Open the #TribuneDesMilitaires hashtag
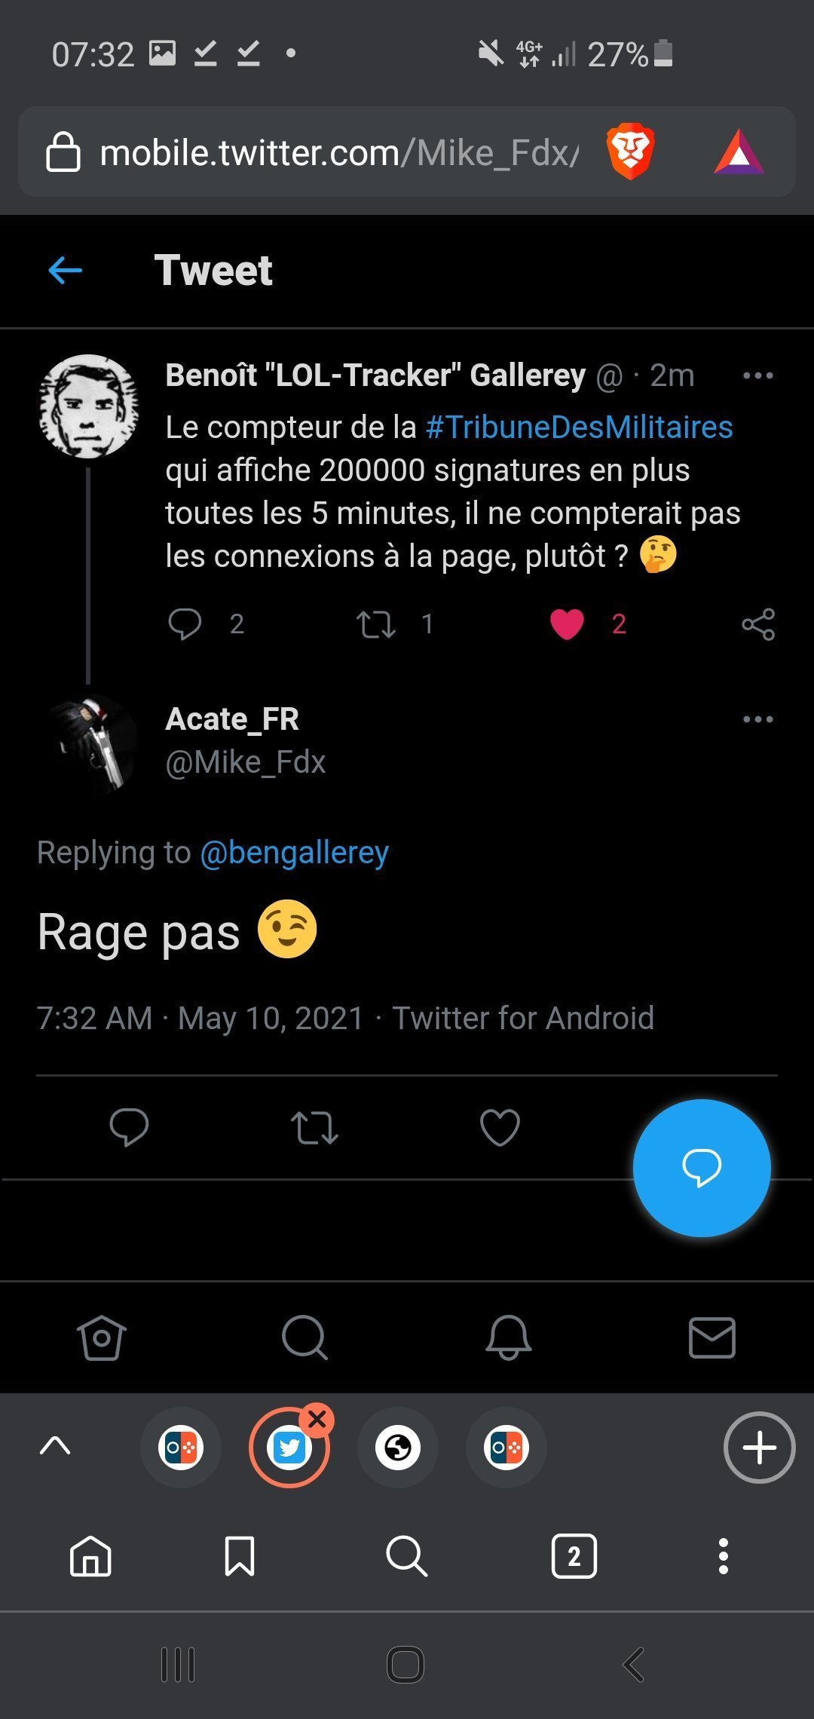 point(579,427)
